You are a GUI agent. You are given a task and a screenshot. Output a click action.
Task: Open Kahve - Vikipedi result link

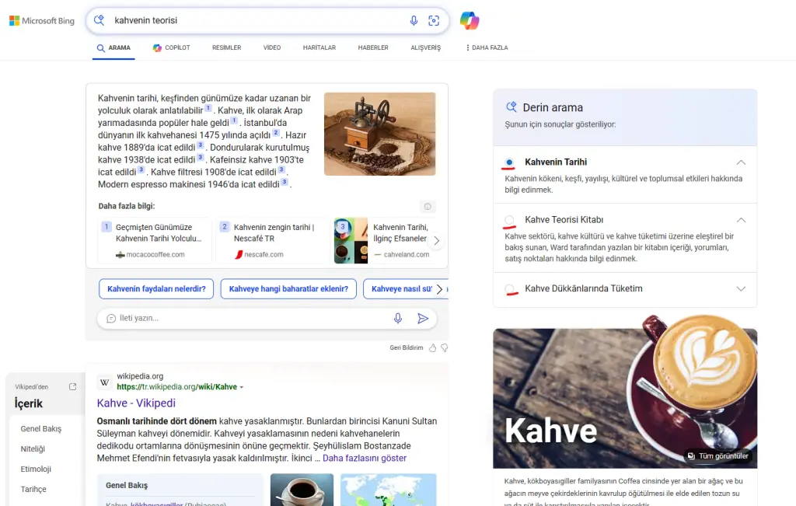click(136, 403)
